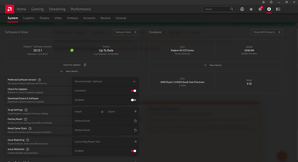The image size is (298, 162).
Task: Click the Export up-arrow icon
Action: pos(135,112)
